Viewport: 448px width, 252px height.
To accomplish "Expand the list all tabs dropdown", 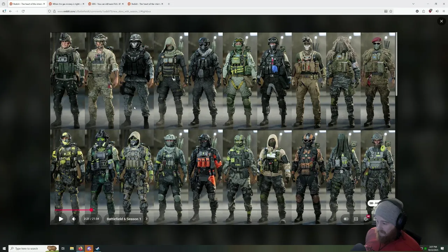I will [x=413, y=4].
